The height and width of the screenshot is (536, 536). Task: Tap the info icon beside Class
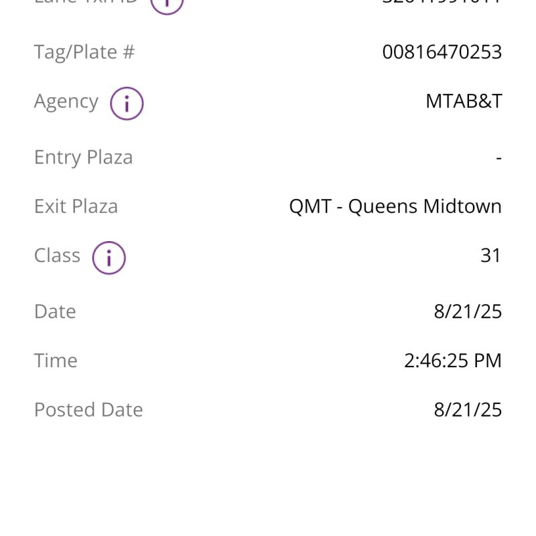pos(109,258)
